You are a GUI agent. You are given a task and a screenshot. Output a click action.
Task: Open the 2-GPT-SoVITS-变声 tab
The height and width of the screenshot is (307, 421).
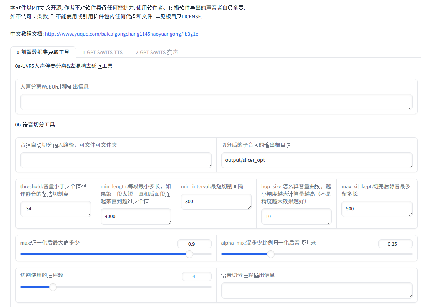point(157,52)
